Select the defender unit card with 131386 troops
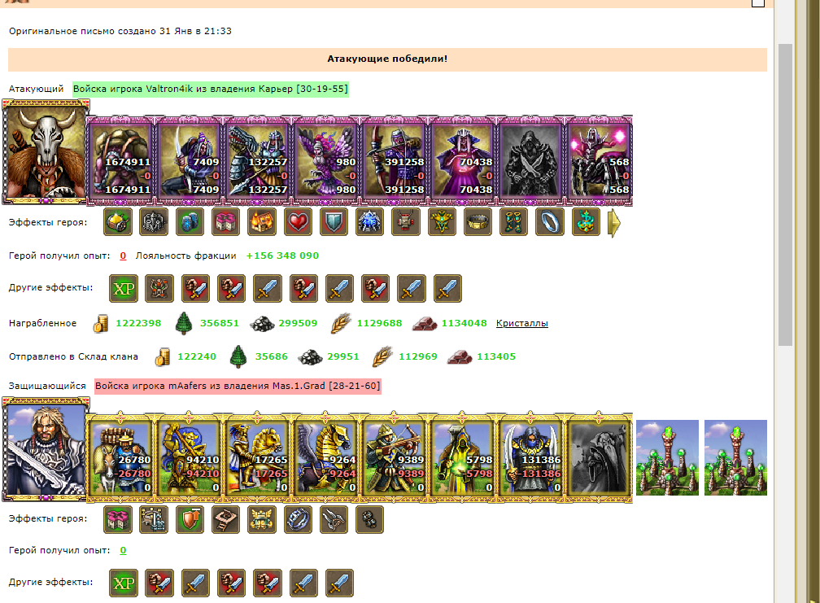The height and width of the screenshot is (603, 820). point(530,457)
